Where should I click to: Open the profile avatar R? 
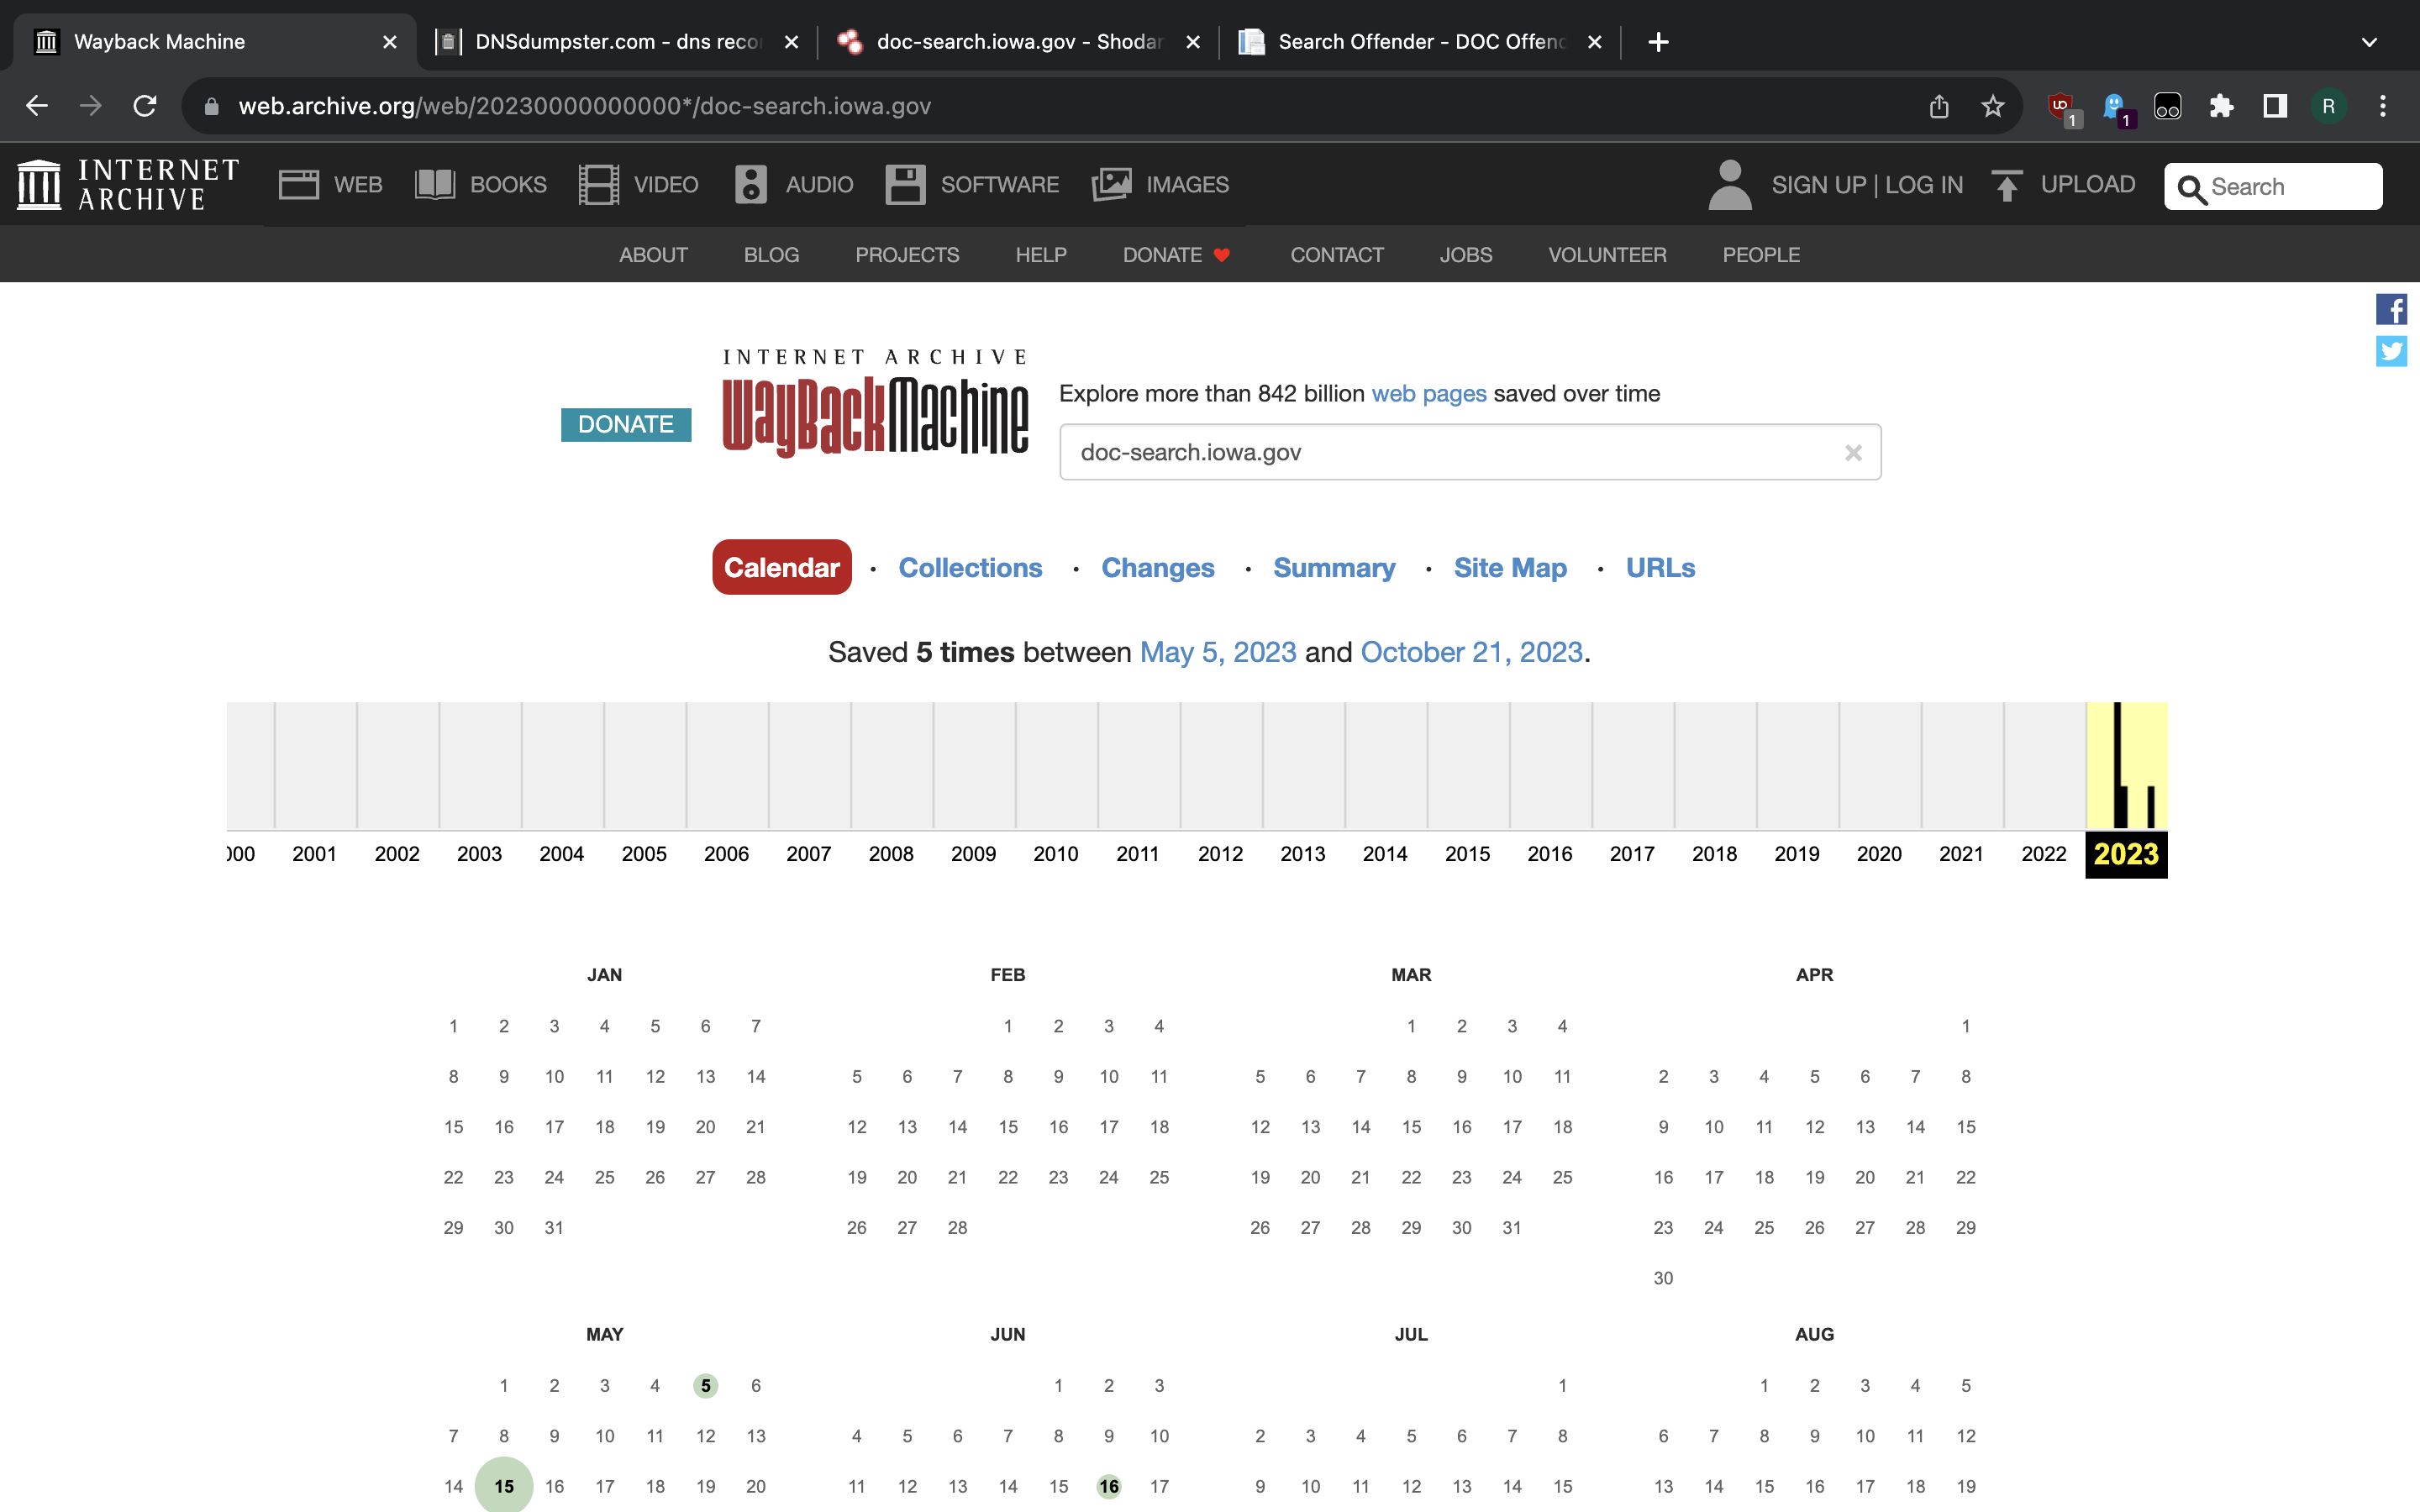coord(2329,106)
